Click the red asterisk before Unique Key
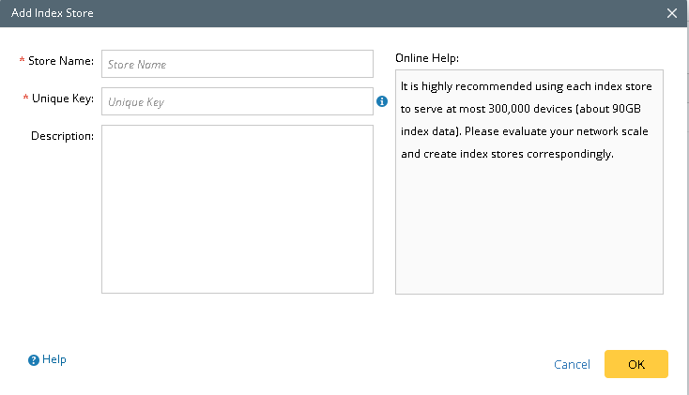Screen dimensions: 689x395 coord(25,99)
